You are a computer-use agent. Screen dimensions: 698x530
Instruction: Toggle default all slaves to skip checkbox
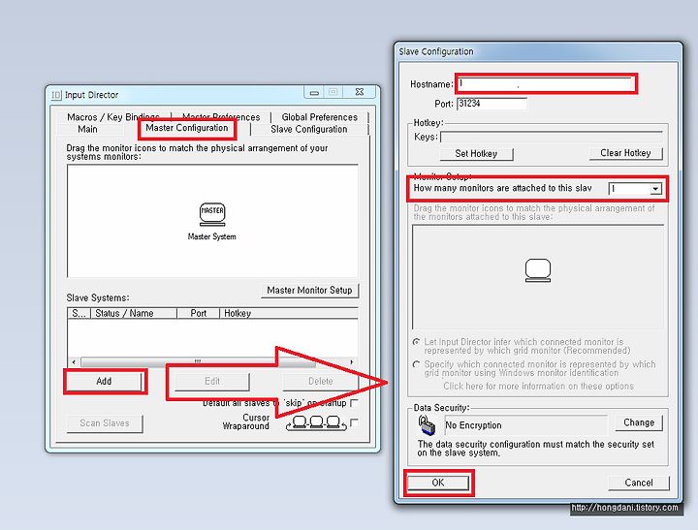(x=355, y=403)
